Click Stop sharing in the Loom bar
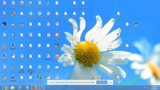The image size is (160, 90). (x=102, y=82)
